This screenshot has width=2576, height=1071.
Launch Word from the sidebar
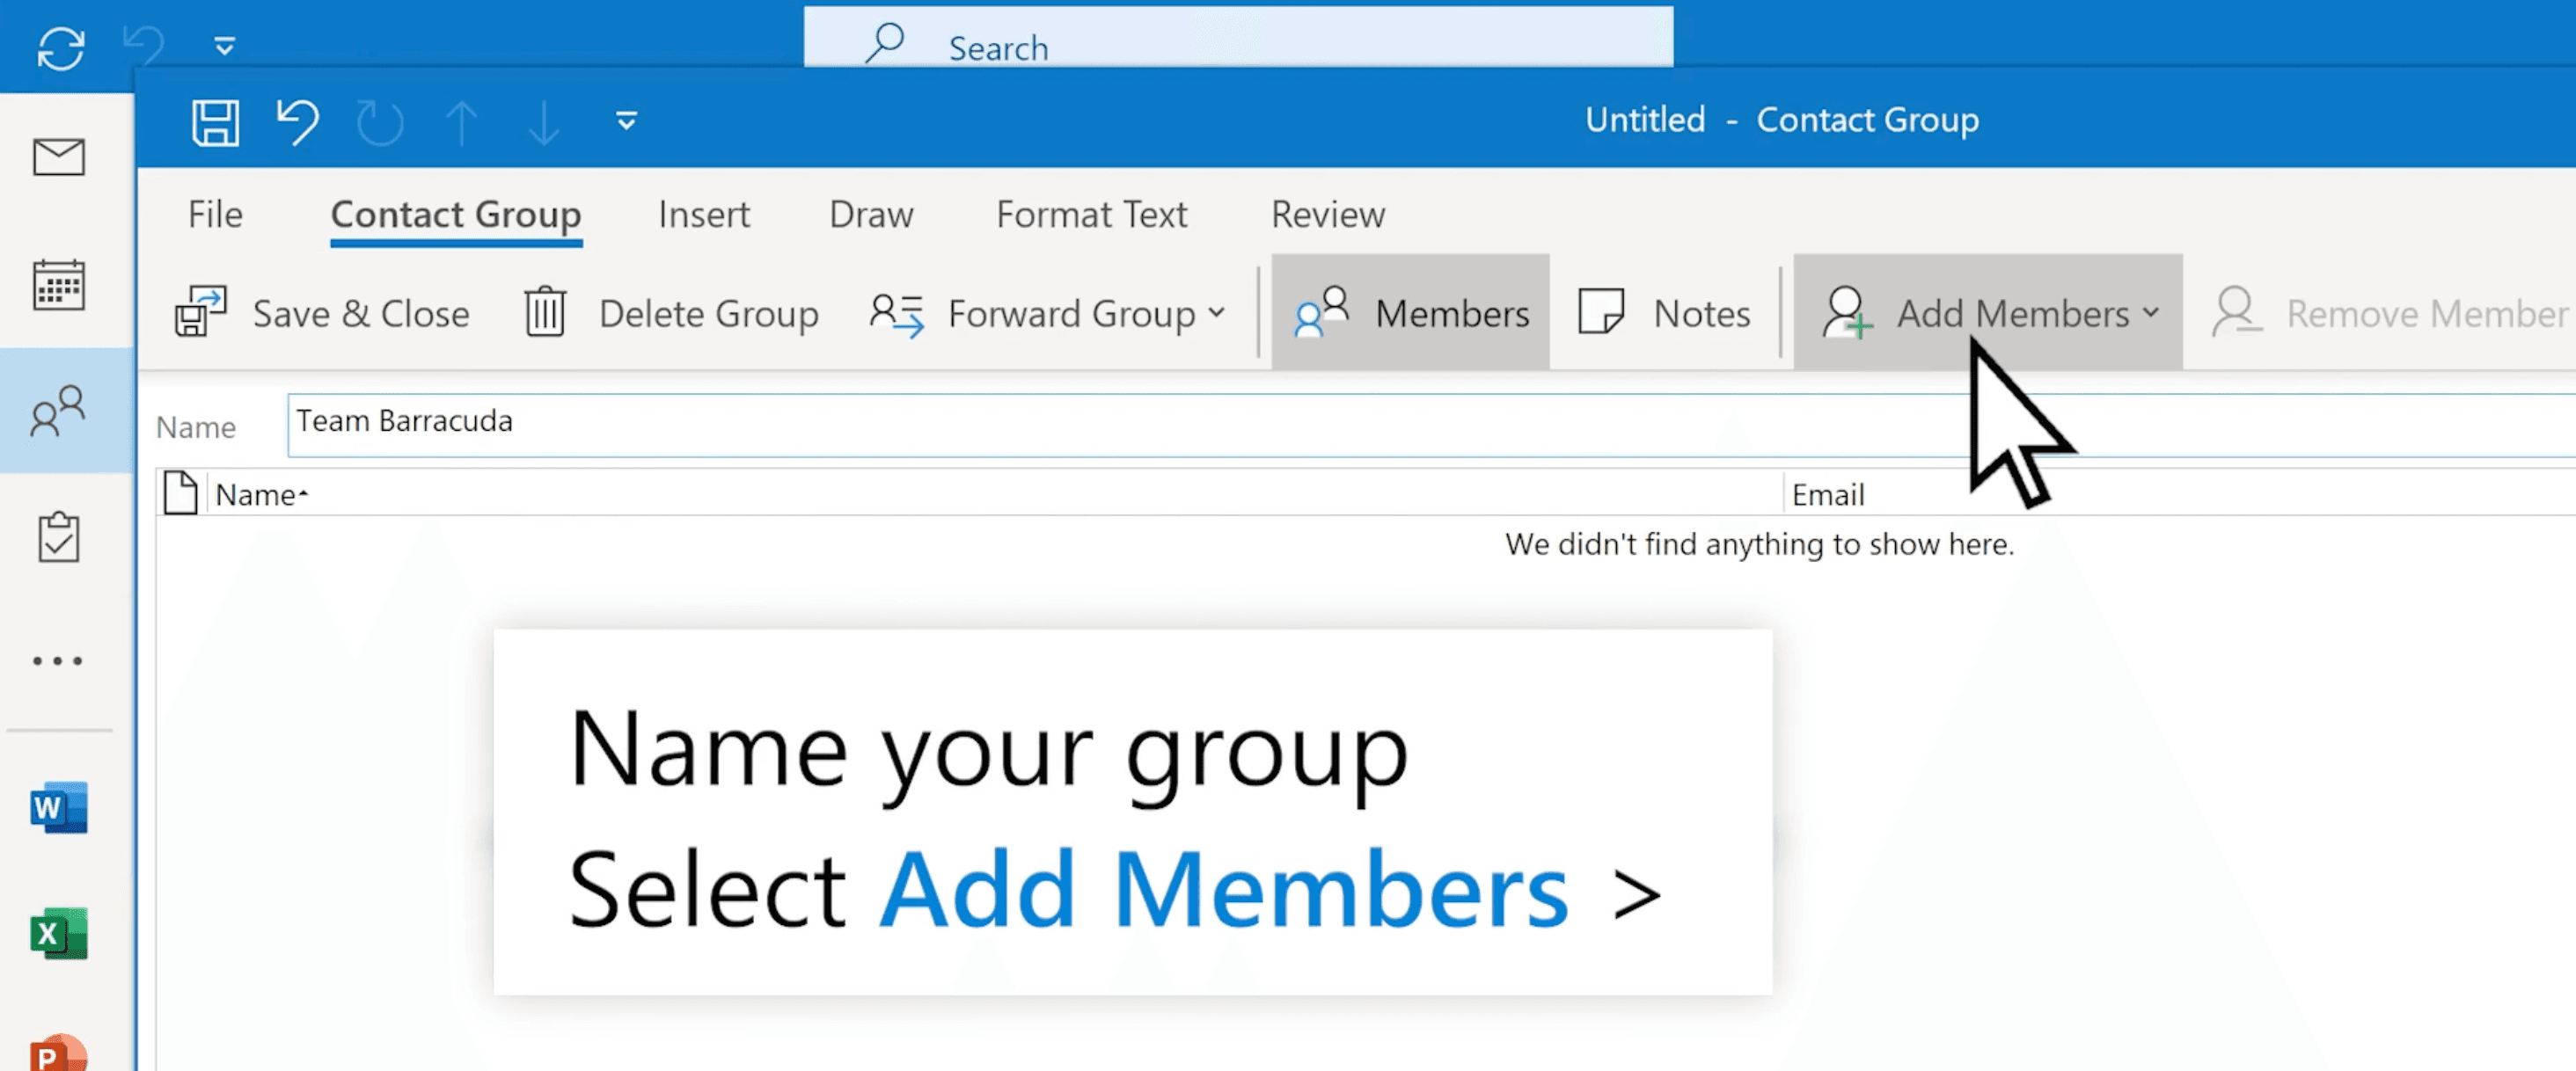click(x=59, y=807)
